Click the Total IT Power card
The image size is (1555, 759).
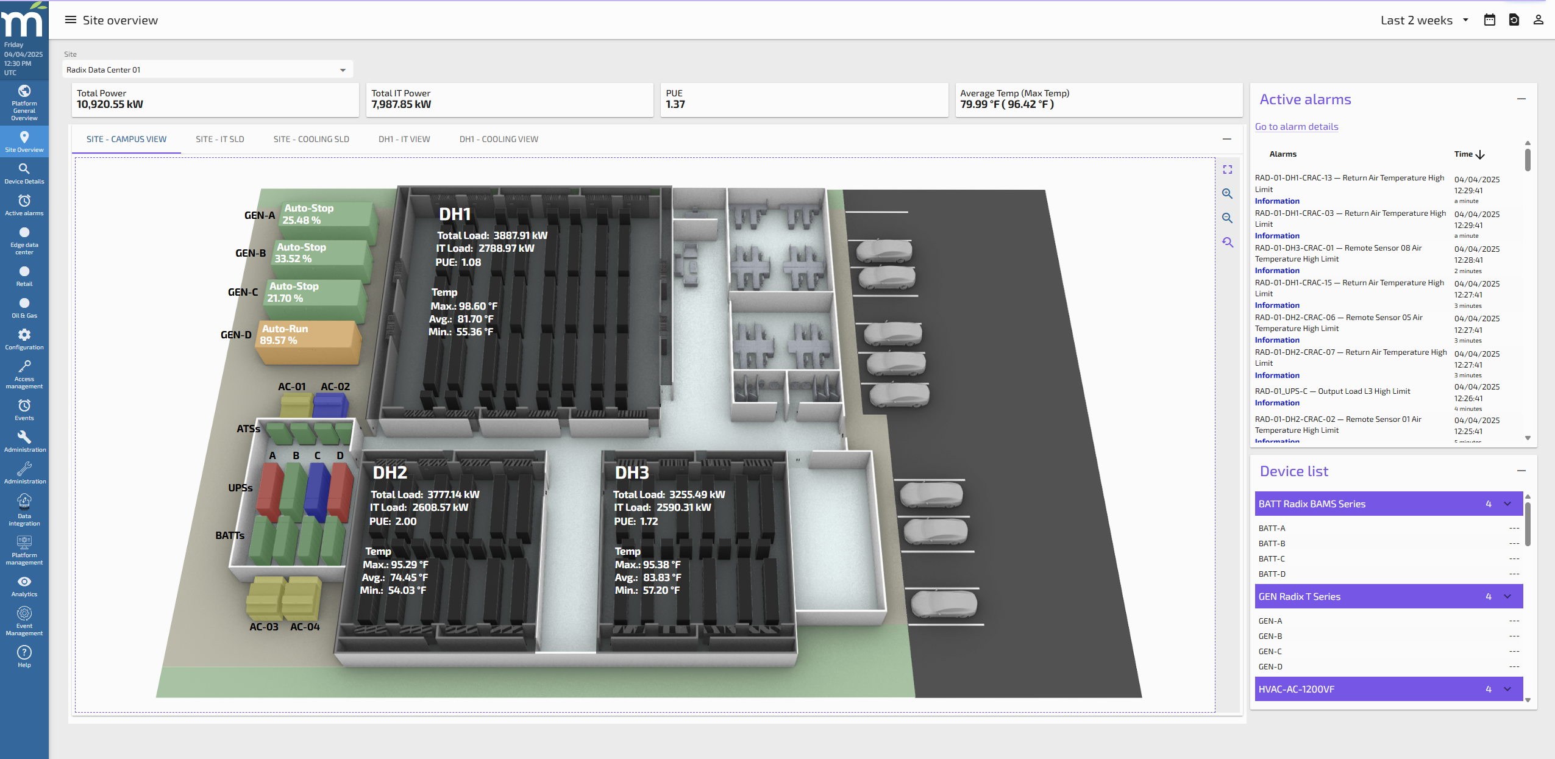510,99
